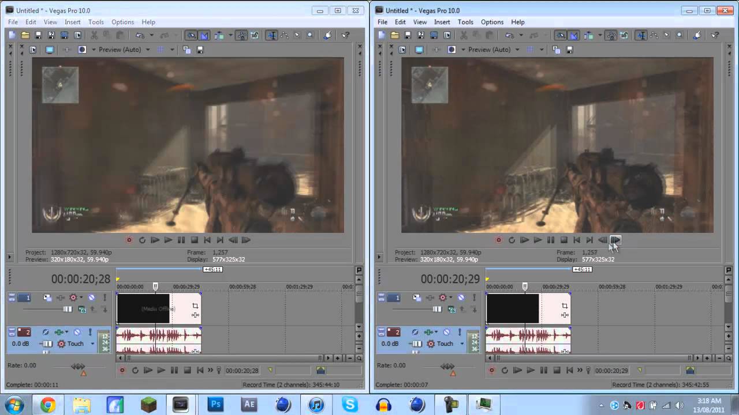Image resolution: width=739 pixels, height=415 pixels.
Task: Toggle Mute on audio track 2, right window
Action: (446, 332)
